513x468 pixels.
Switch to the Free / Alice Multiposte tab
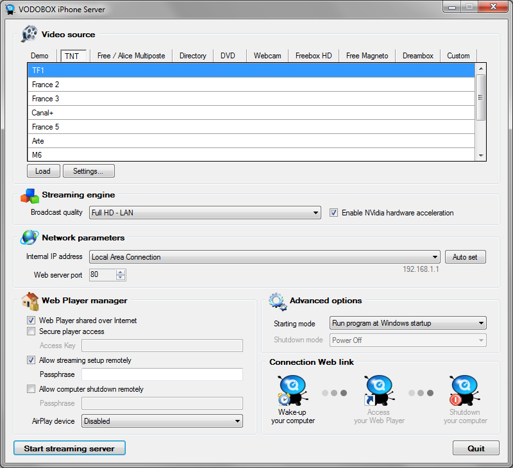(131, 56)
